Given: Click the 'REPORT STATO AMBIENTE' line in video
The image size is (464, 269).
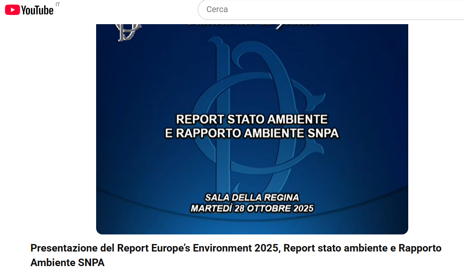Looking at the screenshot, I should pos(252,120).
